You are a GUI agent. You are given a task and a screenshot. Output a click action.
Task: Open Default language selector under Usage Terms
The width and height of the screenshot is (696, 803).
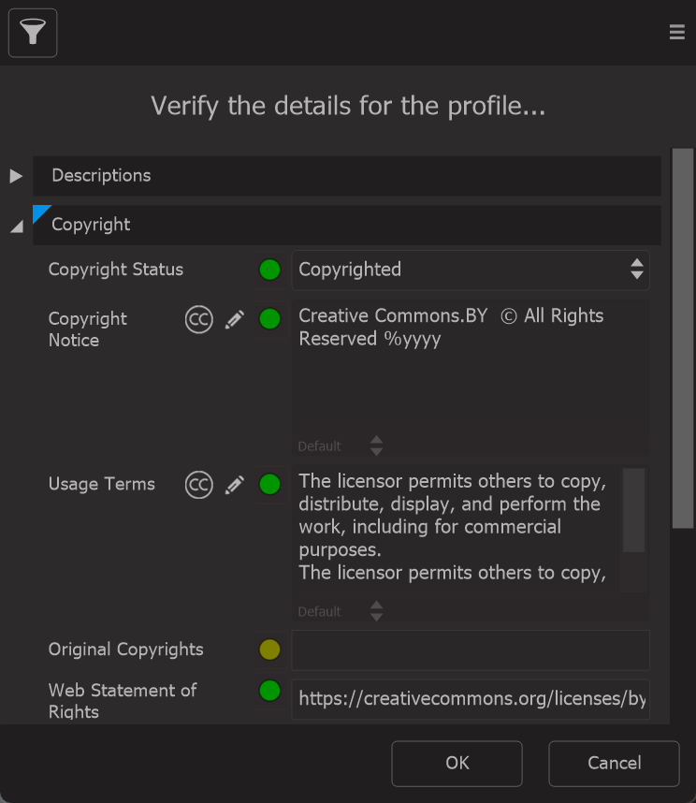pyautogui.click(x=341, y=611)
